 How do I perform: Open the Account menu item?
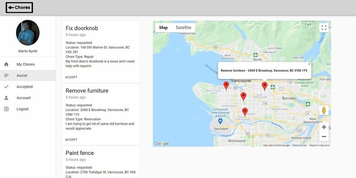(x=28, y=98)
